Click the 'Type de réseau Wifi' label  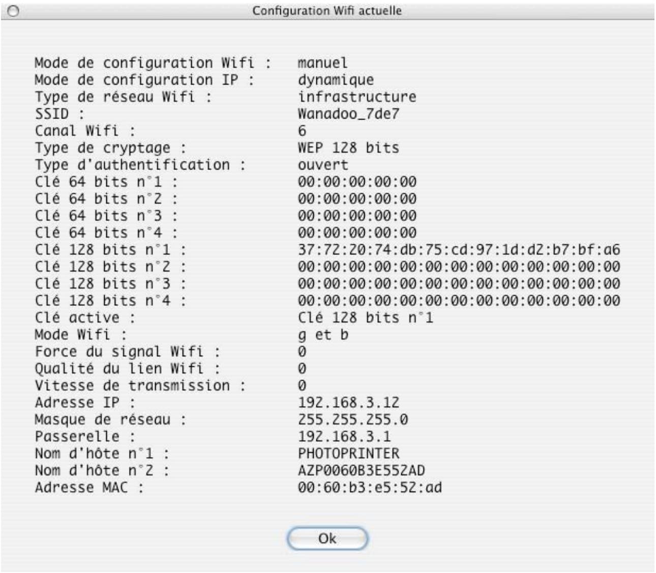[123, 97]
